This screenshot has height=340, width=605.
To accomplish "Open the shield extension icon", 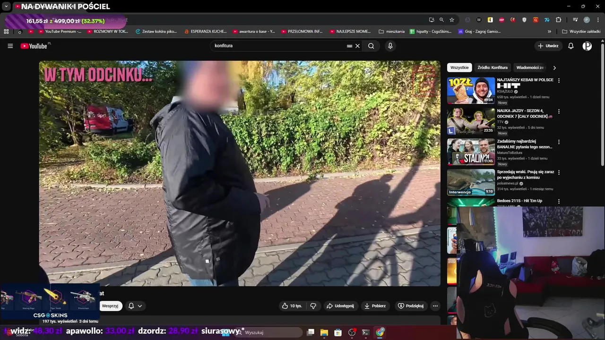I will [524, 20].
